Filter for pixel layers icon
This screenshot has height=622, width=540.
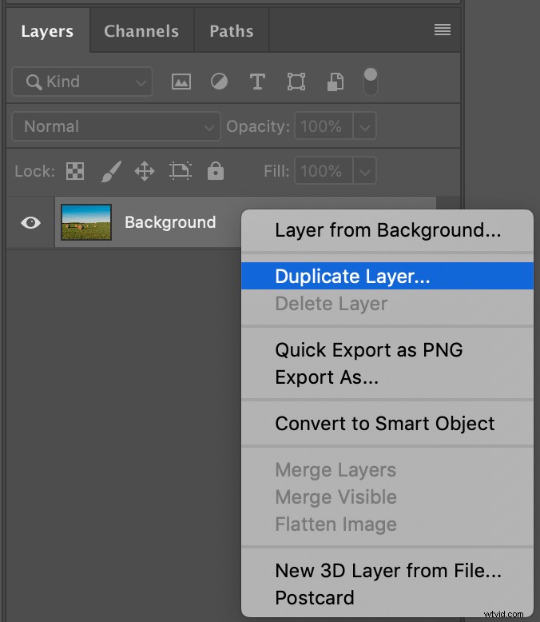tap(181, 82)
